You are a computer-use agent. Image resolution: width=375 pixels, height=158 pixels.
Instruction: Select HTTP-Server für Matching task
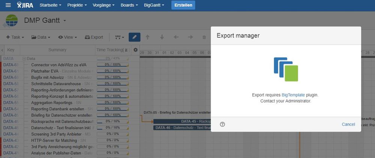tap(54, 140)
